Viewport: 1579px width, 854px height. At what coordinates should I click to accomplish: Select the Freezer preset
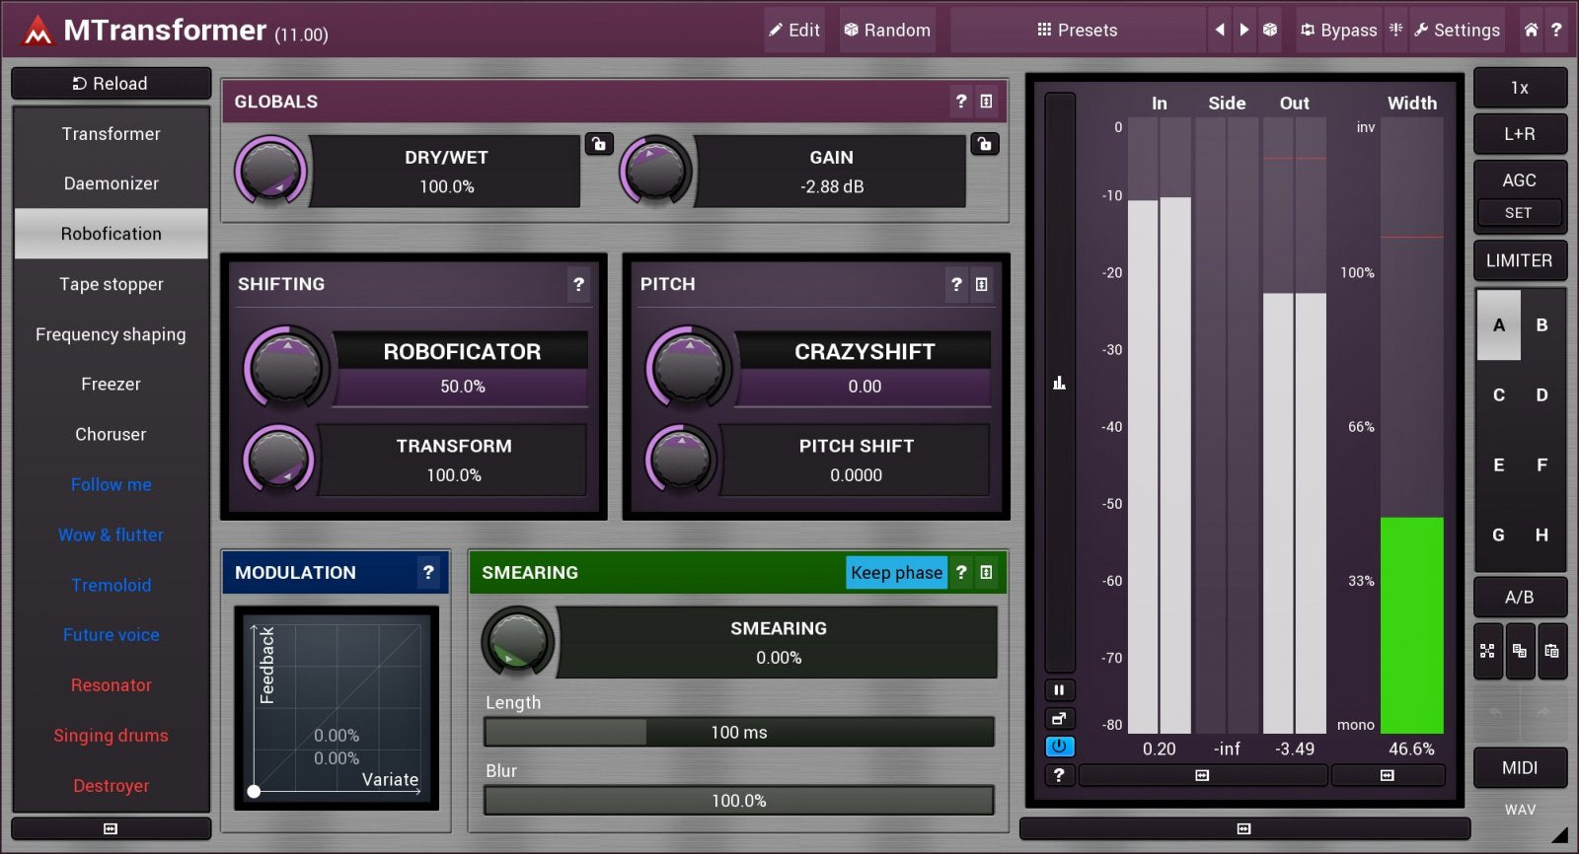pos(111,384)
